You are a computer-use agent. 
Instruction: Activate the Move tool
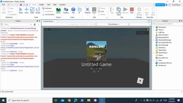tap(27, 11)
